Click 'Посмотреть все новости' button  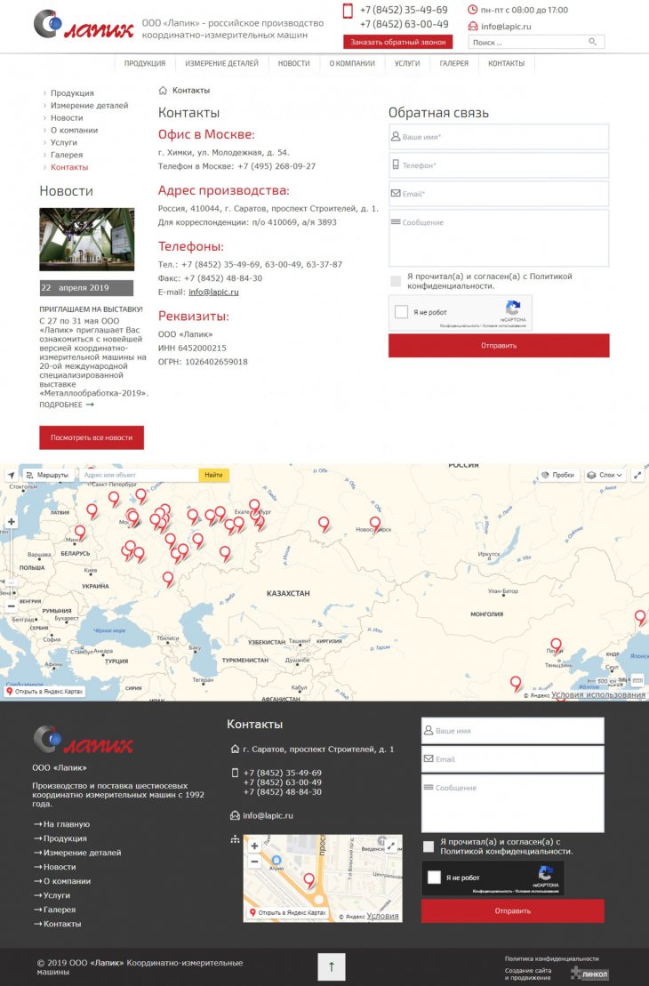(92, 437)
